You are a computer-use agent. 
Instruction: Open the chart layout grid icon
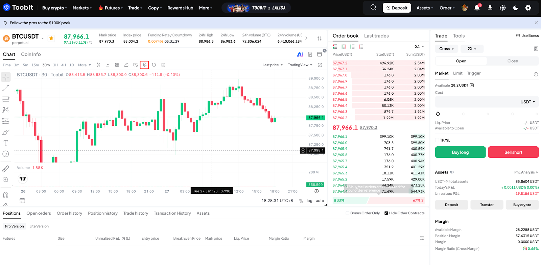pyautogui.click(x=117, y=65)
